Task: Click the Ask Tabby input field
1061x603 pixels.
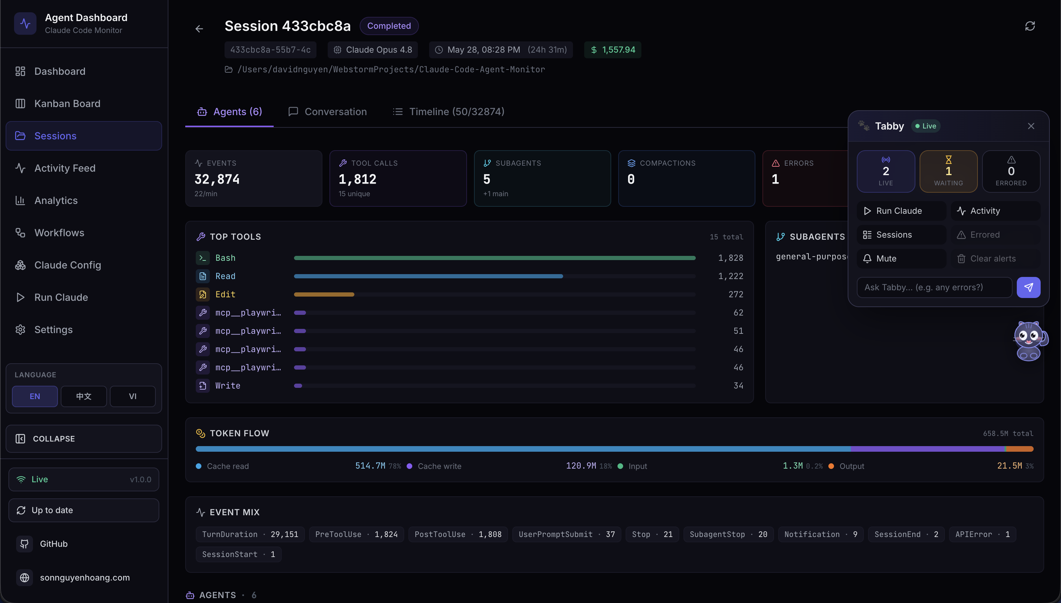Action: click(934, 287)
